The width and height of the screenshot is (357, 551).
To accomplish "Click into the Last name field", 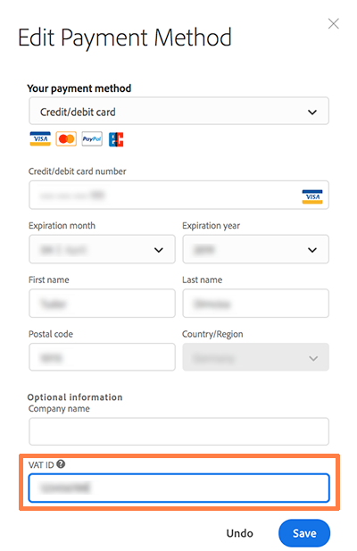I will [255, 304].
